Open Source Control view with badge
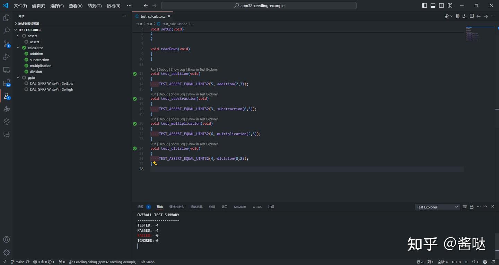The width and height of the screenshot is (499, 265). pos(6,44)
